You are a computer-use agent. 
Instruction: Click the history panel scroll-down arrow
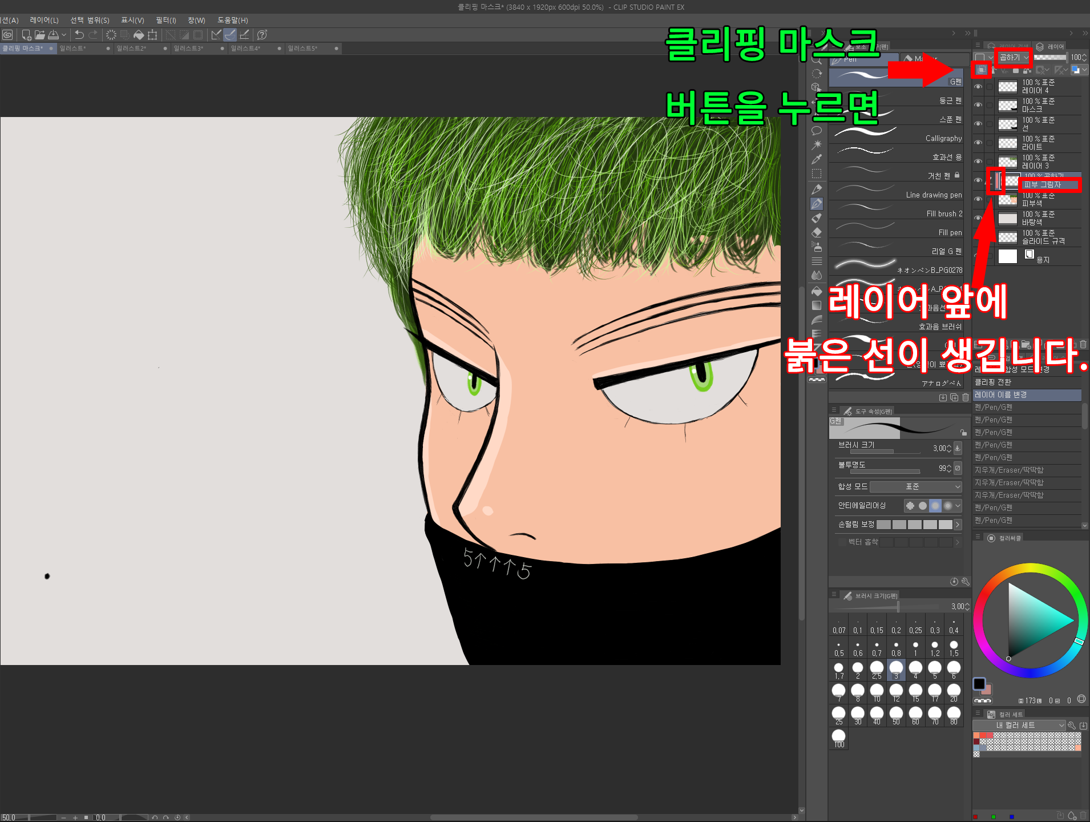(x=1084, y=525)
